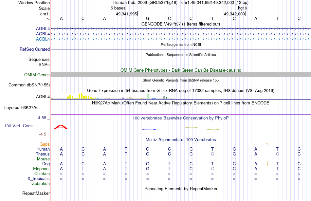Click the -4.5 lower scale value
The image size is (311, 201).
tap(43, 134)
